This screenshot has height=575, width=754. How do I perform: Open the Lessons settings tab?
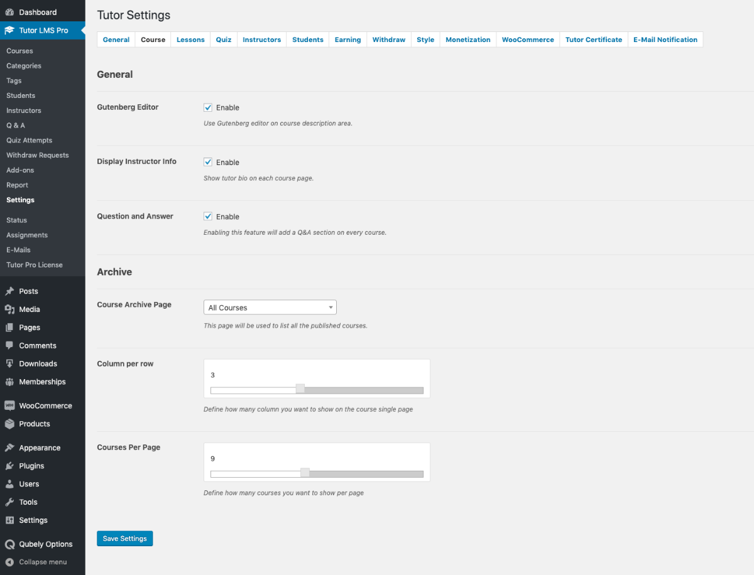point(190,40)
